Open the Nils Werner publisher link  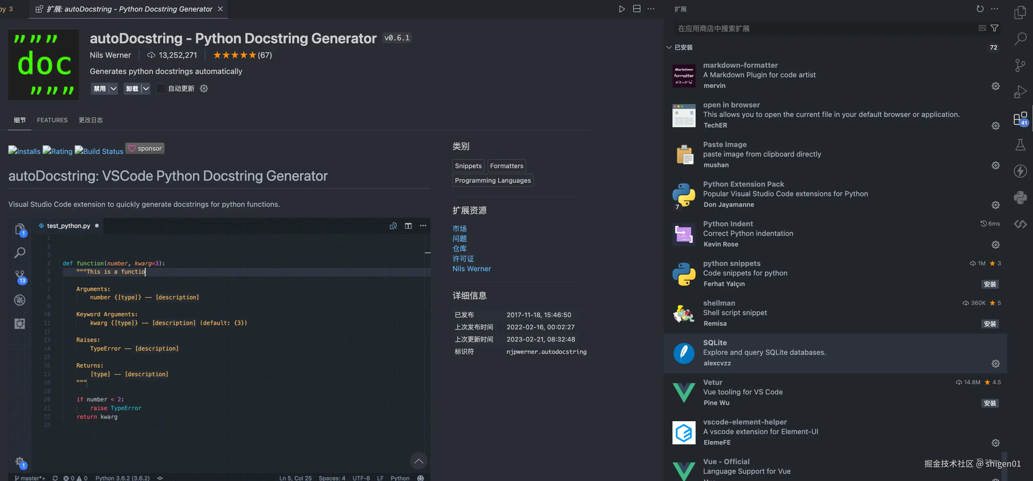[472, 269]
